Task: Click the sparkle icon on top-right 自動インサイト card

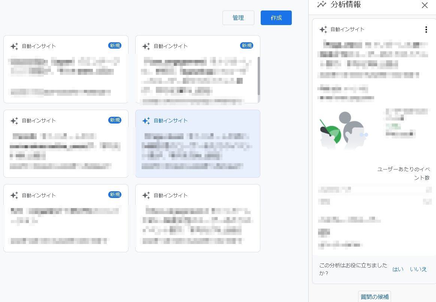Action: tap(146, 46)
